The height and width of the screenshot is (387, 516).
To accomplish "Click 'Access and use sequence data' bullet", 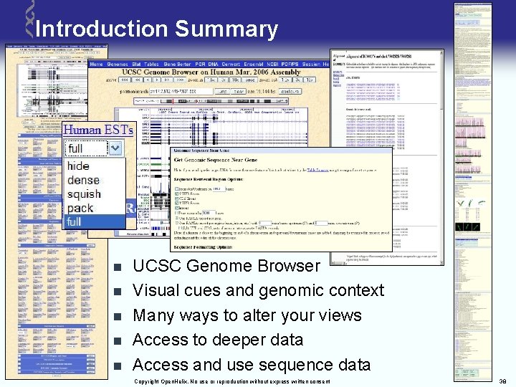I will 252,365.
